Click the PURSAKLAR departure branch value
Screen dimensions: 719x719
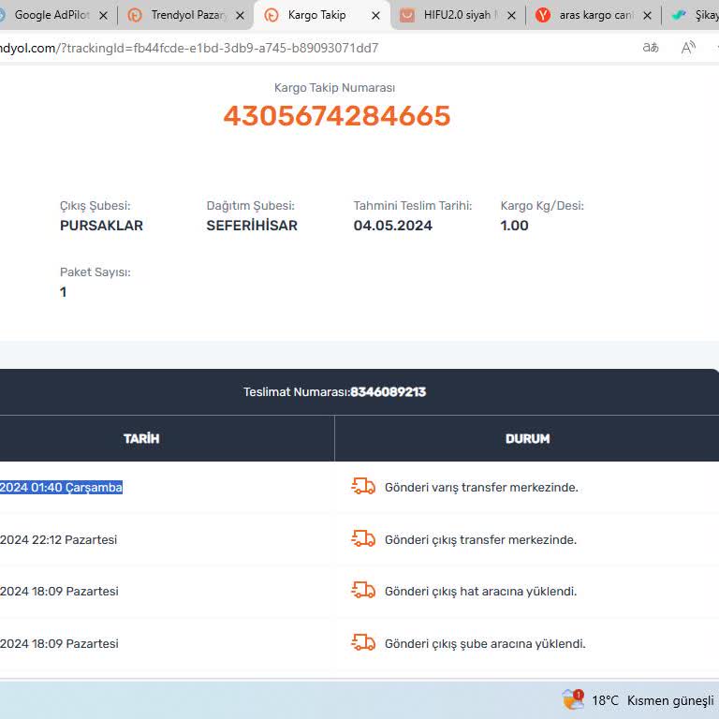pos(101,226)
